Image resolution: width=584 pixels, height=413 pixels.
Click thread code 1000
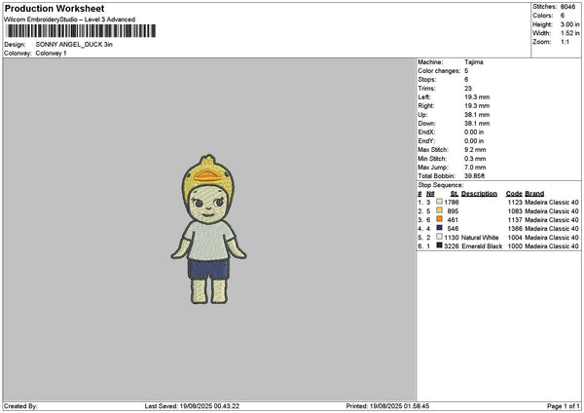pyautogui.click(x=515, y=246)
